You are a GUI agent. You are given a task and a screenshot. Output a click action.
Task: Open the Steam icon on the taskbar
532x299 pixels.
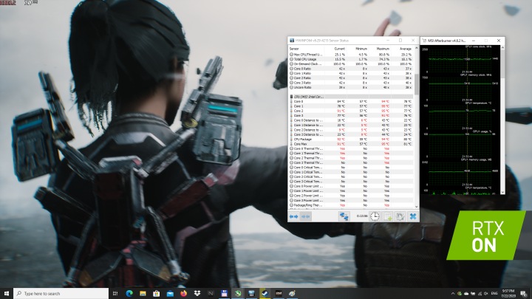265,293
